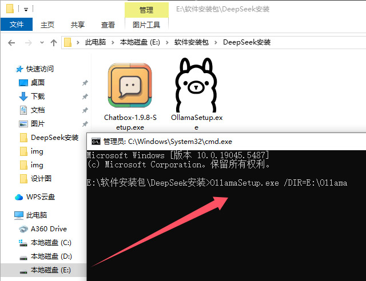Open the 图片工具 ribbon tab
This screenshot has width=366, height=281.
pyautogui.click(x=146, y=25)
